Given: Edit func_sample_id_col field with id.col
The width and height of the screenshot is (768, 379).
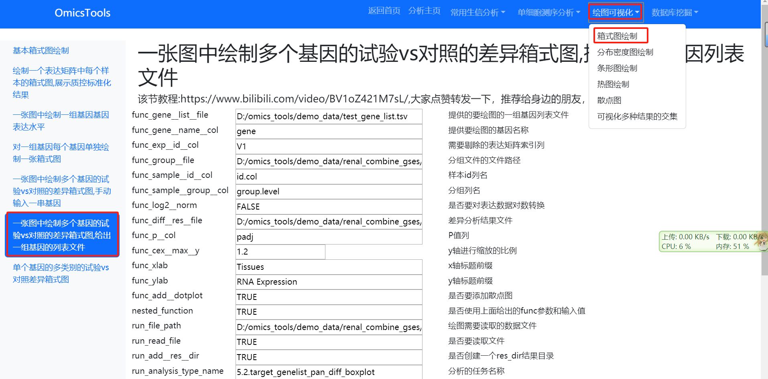Looking at the screenshot, I should tap(329, 177).
